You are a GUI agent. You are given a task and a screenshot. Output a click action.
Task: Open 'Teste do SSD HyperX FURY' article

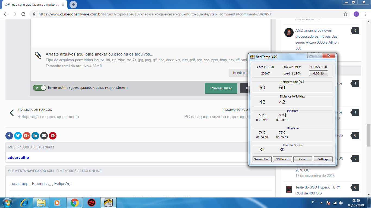(318, 190)
